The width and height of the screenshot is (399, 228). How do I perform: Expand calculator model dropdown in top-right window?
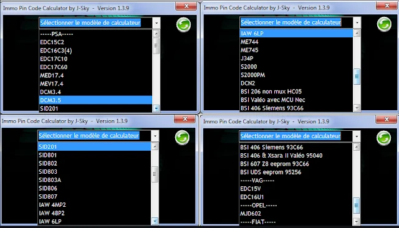pyautogui.click(x=357, y=22)
